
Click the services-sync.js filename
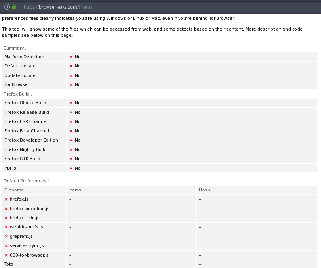coord(27,245)
